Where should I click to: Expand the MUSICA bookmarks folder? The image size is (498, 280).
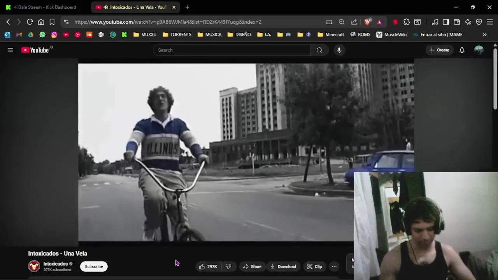coord(209,35)
